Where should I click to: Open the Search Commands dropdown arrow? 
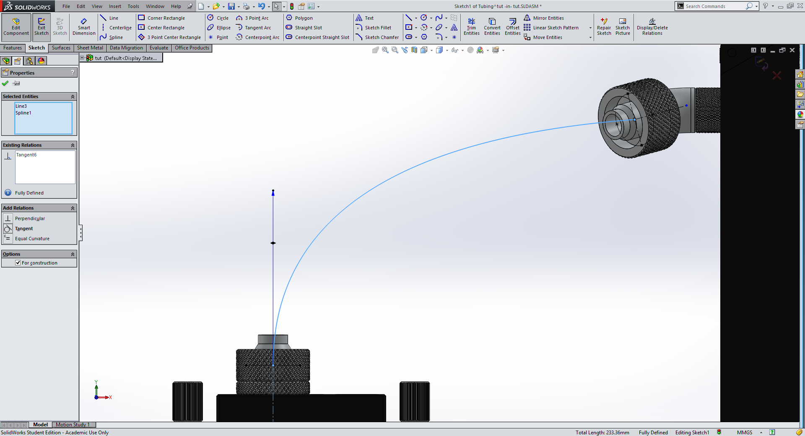pyautogui.click(x=756, y=6)
